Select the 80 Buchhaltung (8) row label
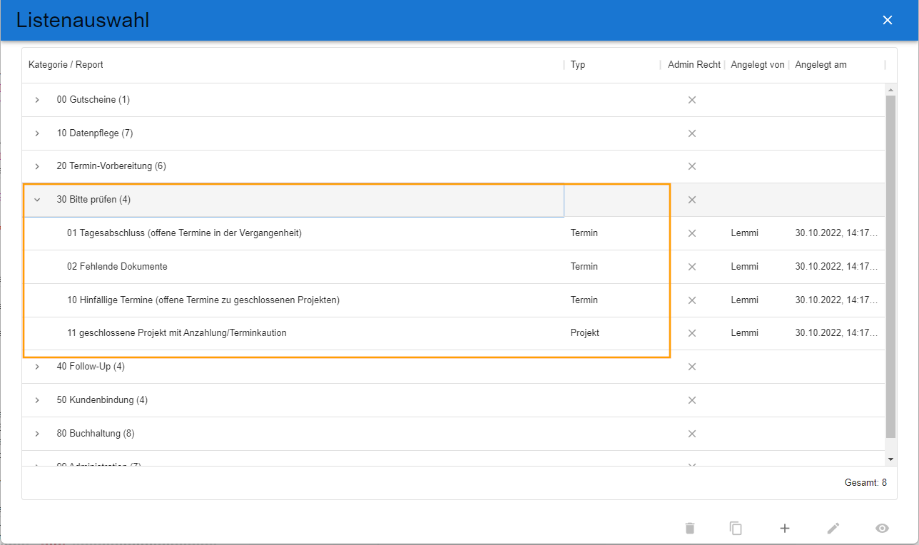 (x=96, y=434)
